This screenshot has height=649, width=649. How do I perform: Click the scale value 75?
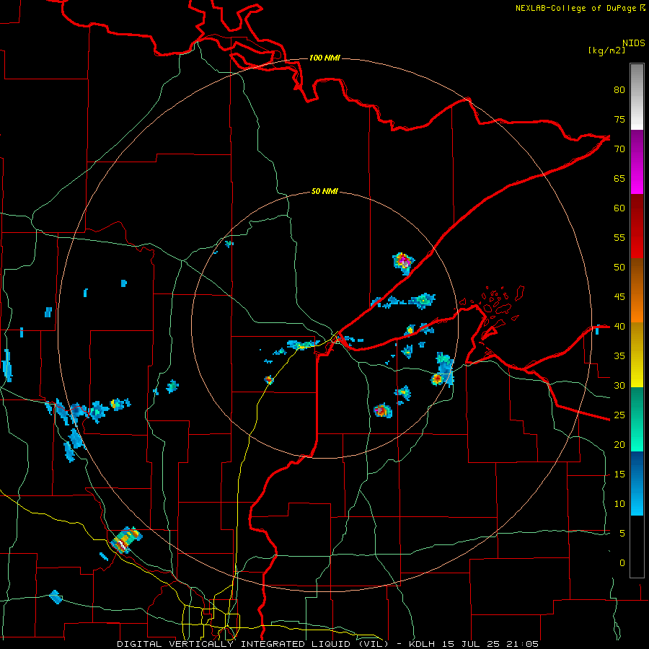tap(619, 119)
